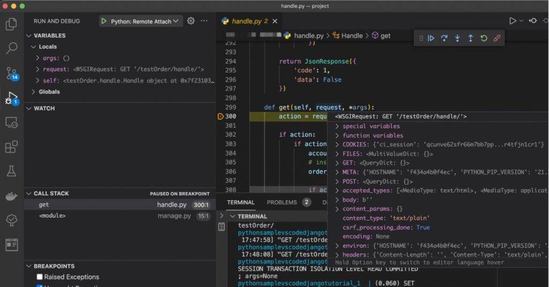Select the <module> manage.py call stack frame

tap(120, 216)
